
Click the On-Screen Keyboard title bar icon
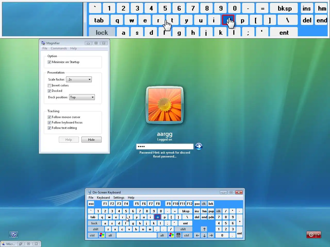pyautogui.click(x=89, y=192)
